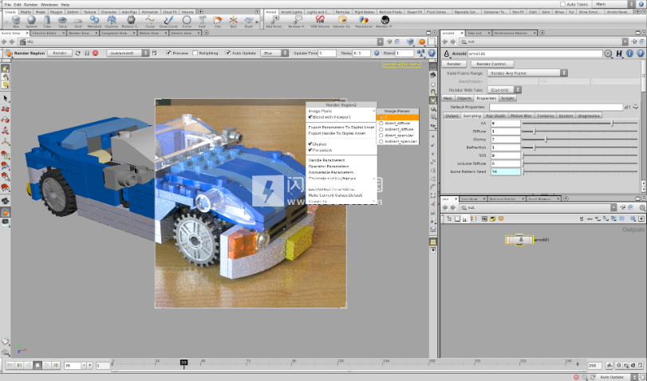Viewport: 647px width, 381px height.
Task: Adjust the AA samples slider
Action: click(581, 124)
